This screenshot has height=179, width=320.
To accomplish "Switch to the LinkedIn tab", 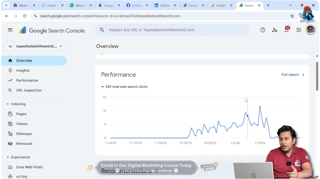I will point(165,6).
